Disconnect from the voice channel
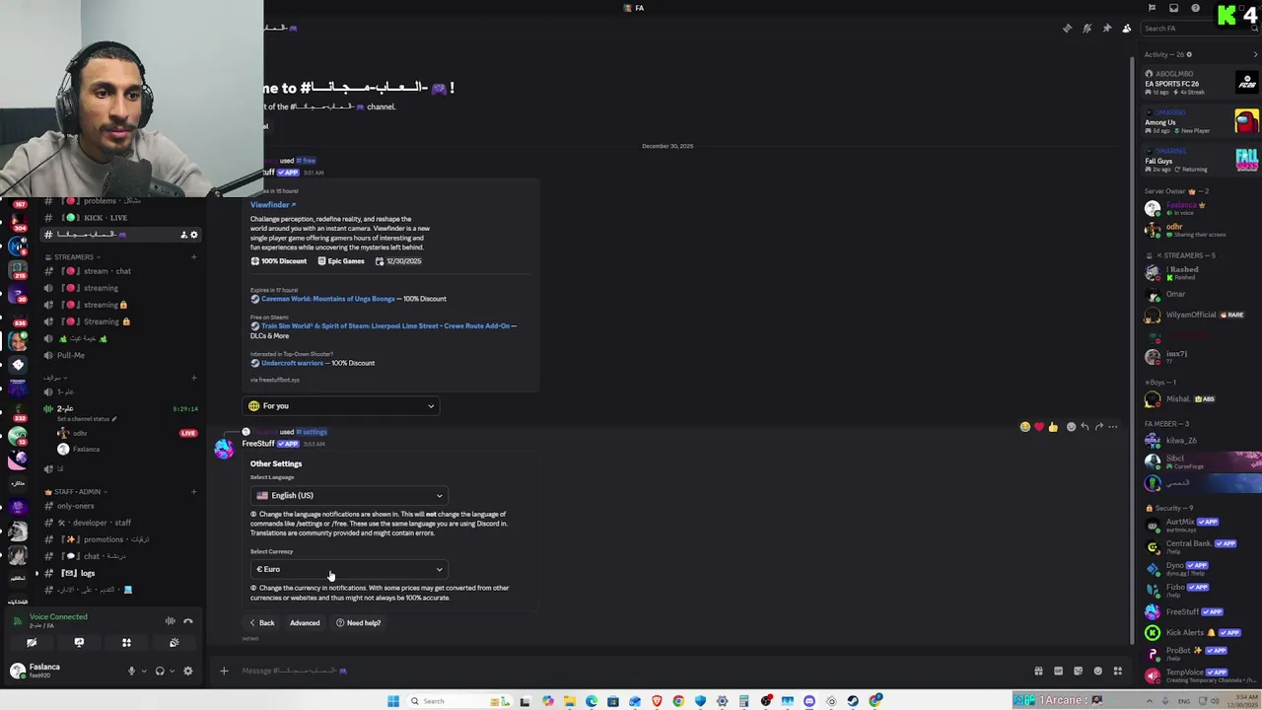 [x=188, y=621]
